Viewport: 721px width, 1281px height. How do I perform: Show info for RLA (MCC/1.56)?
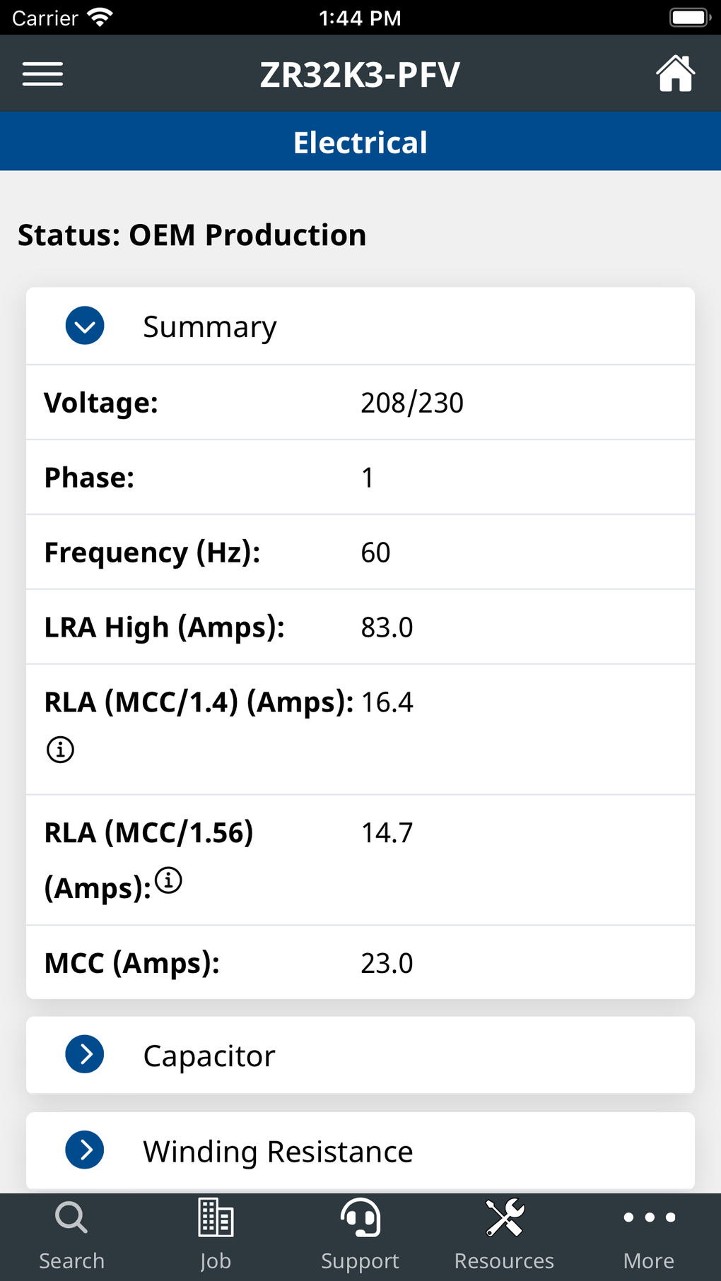[x=169, y=880]
